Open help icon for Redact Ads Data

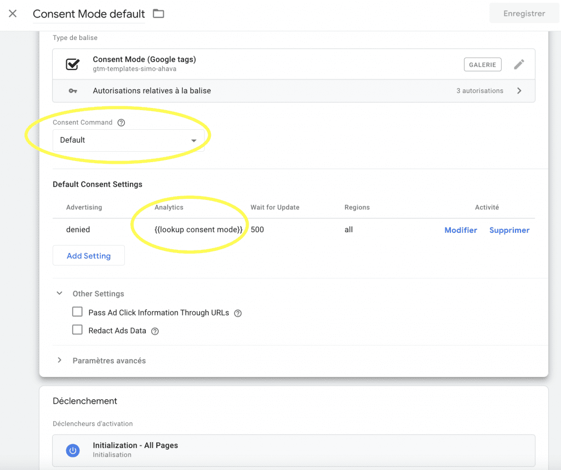155,331
